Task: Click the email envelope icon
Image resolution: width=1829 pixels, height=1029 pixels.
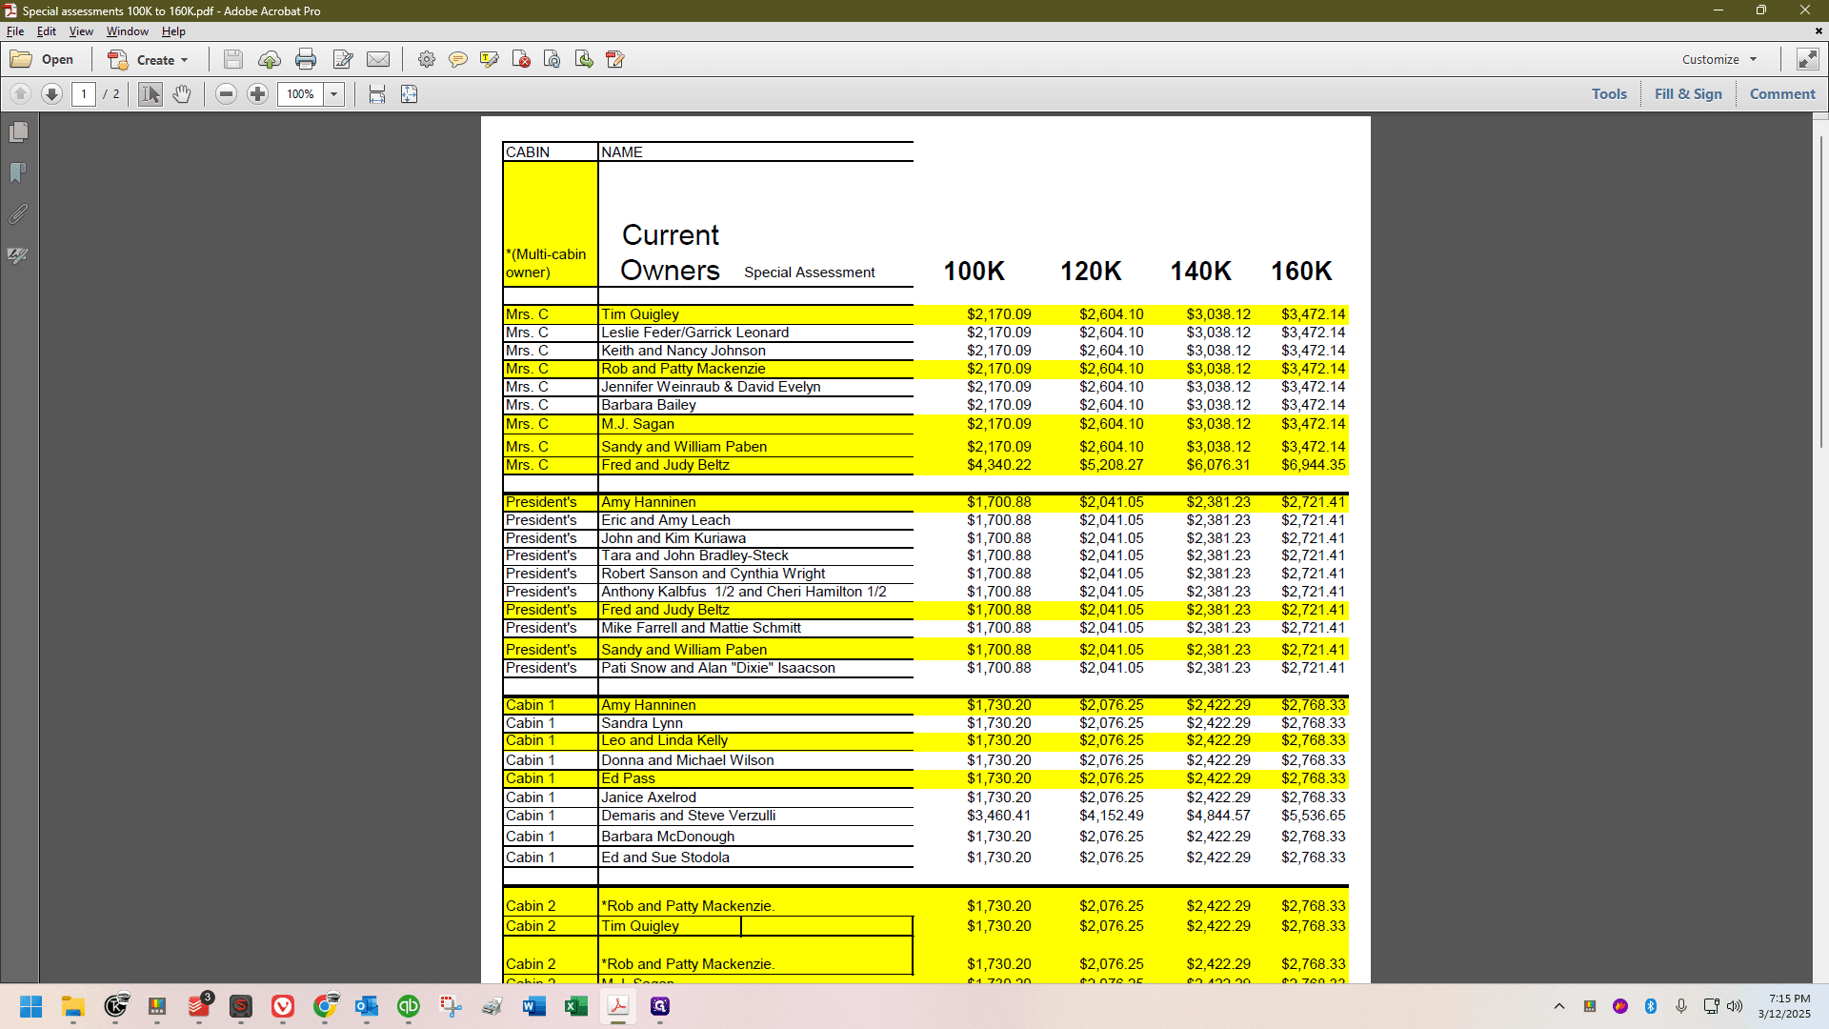Action: (x=378, y=59)
